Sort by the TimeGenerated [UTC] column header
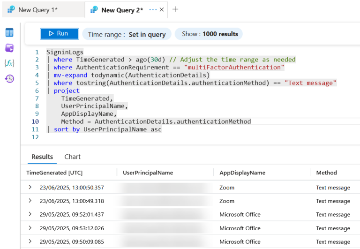 (54, 173)
